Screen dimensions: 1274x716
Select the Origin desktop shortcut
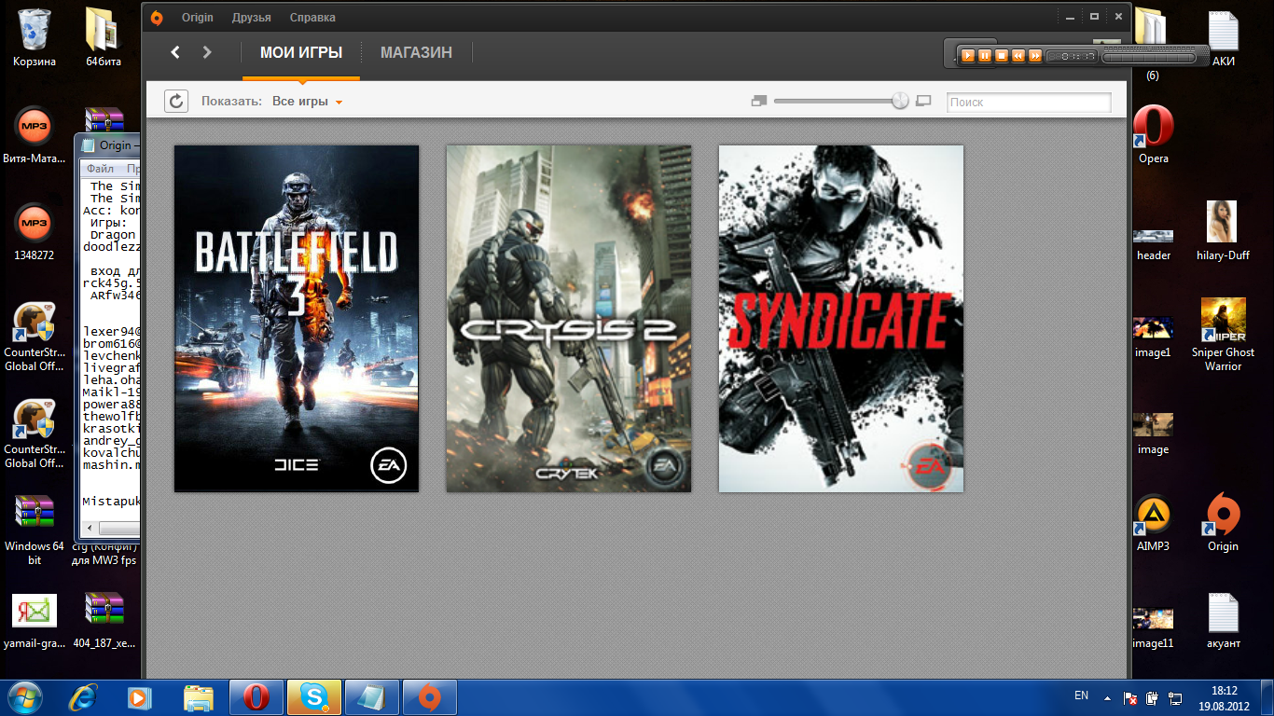(x=1223, y=521)
